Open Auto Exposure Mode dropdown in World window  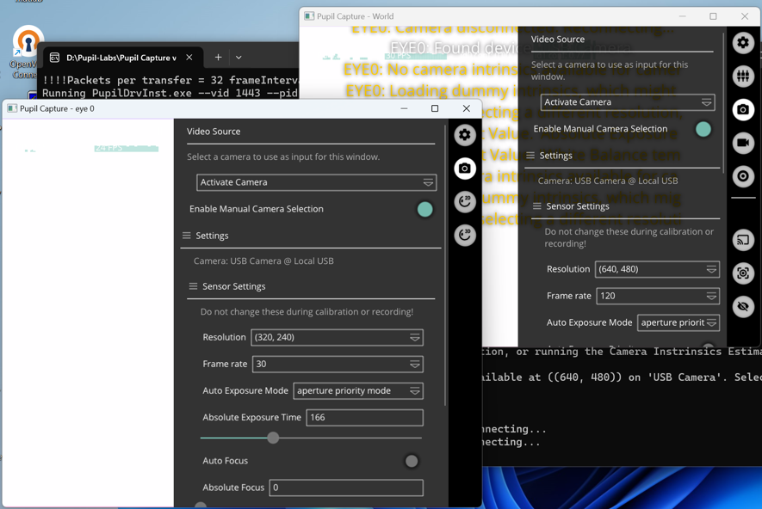click(678, 322)
